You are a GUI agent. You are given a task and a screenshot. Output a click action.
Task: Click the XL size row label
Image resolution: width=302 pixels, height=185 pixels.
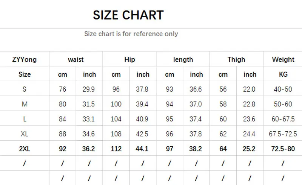[25, 134]
